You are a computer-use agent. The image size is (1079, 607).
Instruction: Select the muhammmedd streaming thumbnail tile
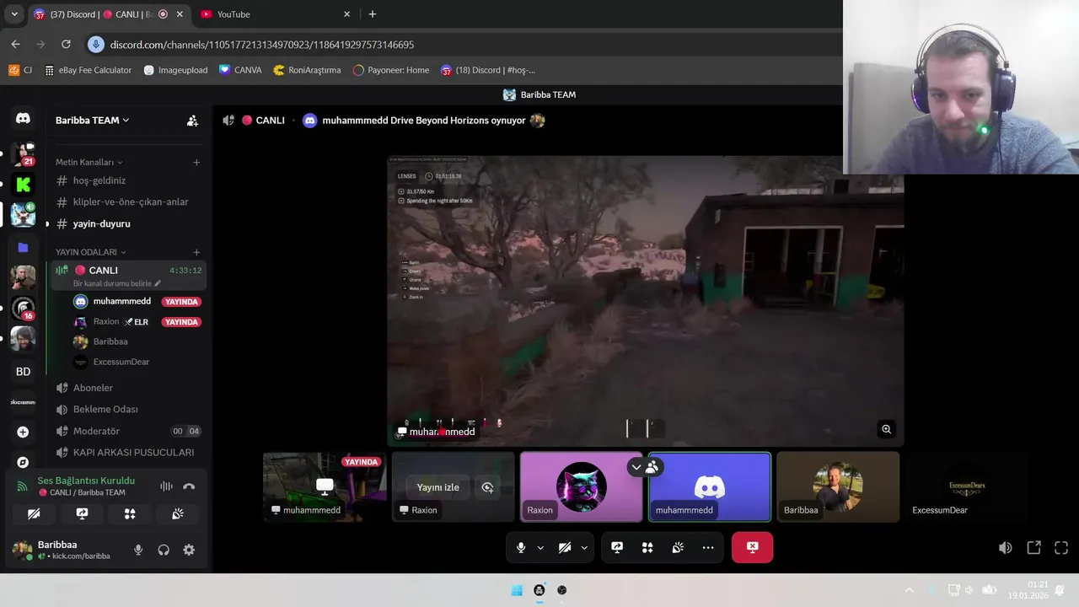click(x=325, y=487)
